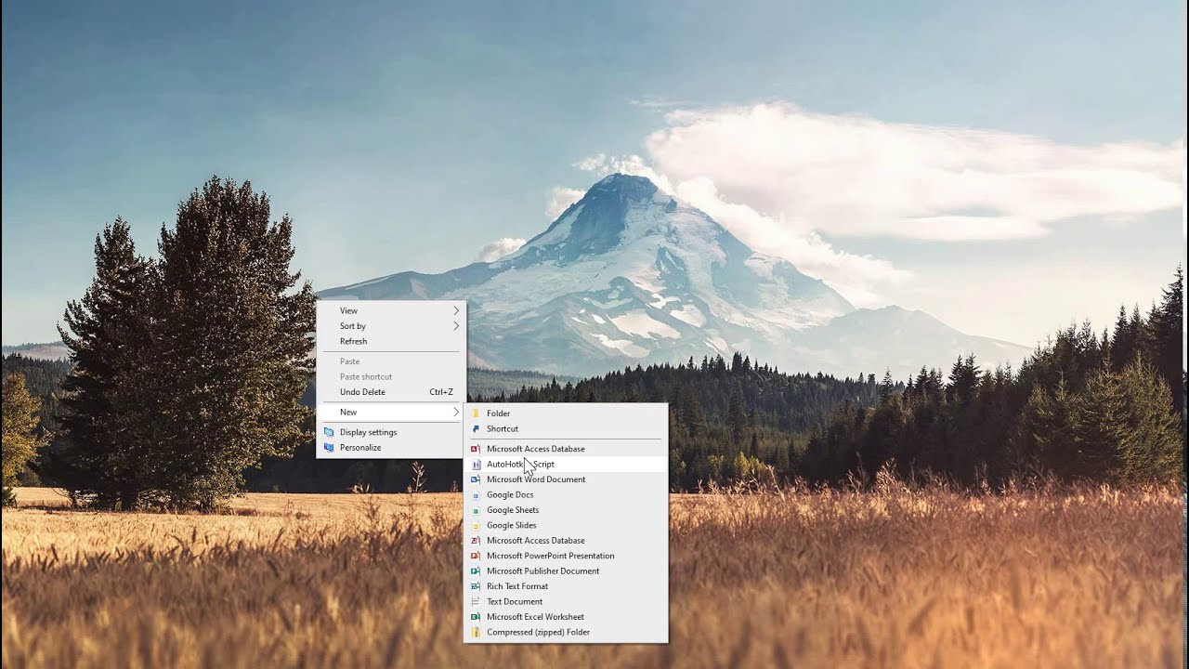The width and height of the screenshot is (1189, 669).
Task: Click the Google Sheets icon
Action: click(x=476, y=510)
